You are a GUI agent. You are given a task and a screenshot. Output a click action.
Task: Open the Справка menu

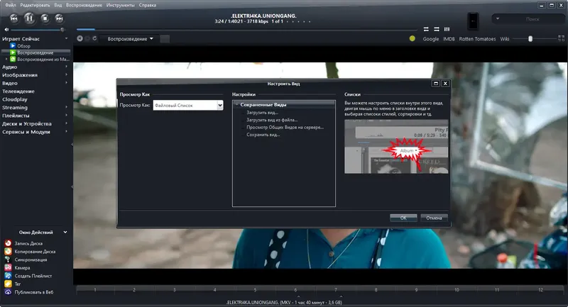(148, 5)
